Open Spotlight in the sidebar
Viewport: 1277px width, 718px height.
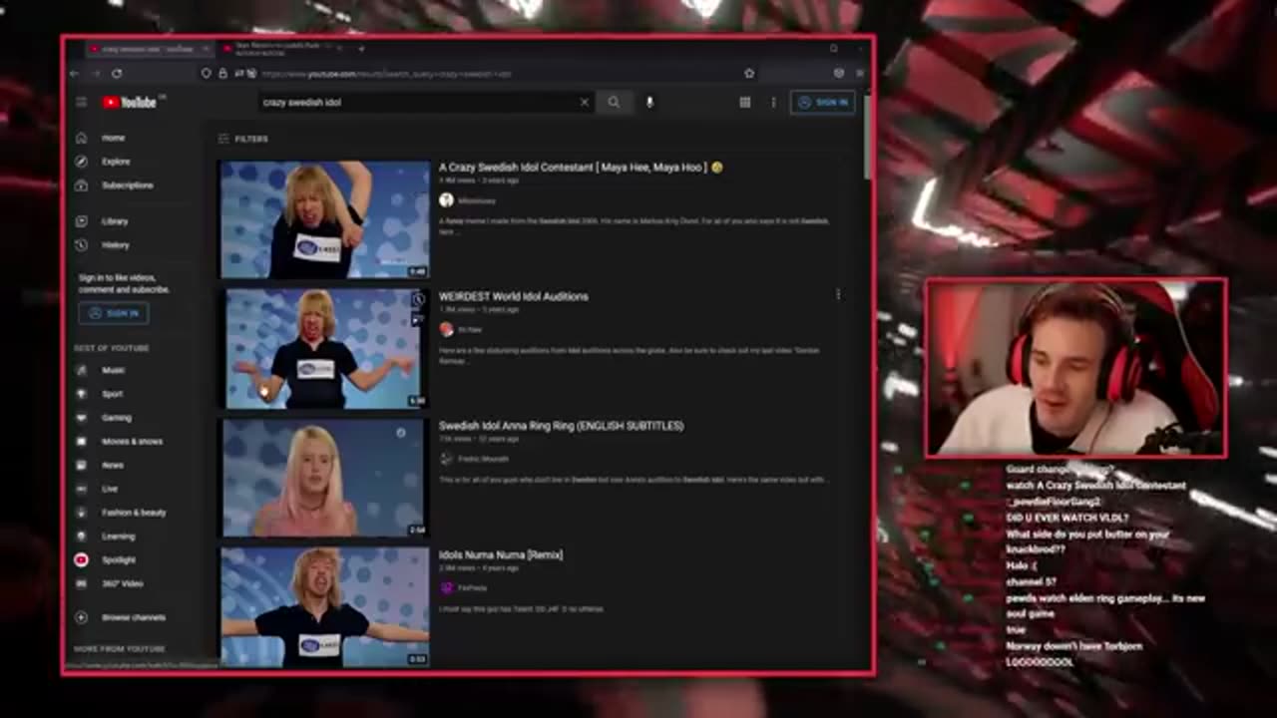coord(118,560)
